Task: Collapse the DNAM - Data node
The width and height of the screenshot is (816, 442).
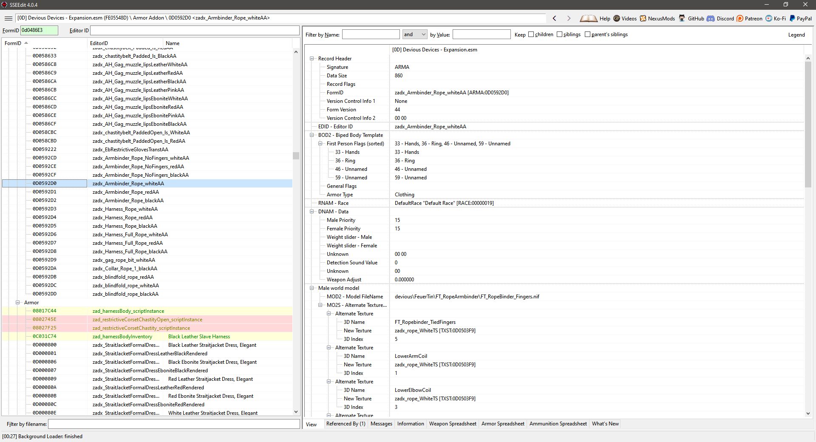Action: tap(312, 212)
